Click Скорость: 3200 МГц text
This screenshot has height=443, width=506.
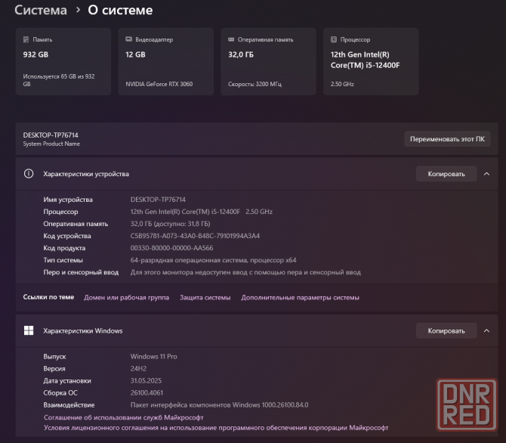tap(255, 84)
